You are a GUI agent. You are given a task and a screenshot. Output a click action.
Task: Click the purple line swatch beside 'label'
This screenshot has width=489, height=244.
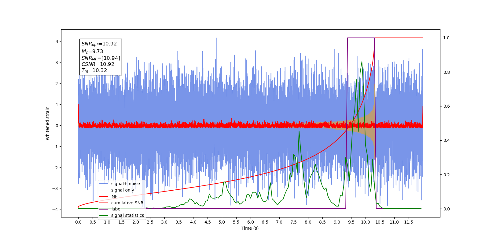(104, 209)
